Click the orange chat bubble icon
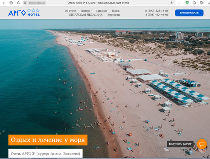The image size is (210, 159). pyautogui.click(x=202, y=144)
